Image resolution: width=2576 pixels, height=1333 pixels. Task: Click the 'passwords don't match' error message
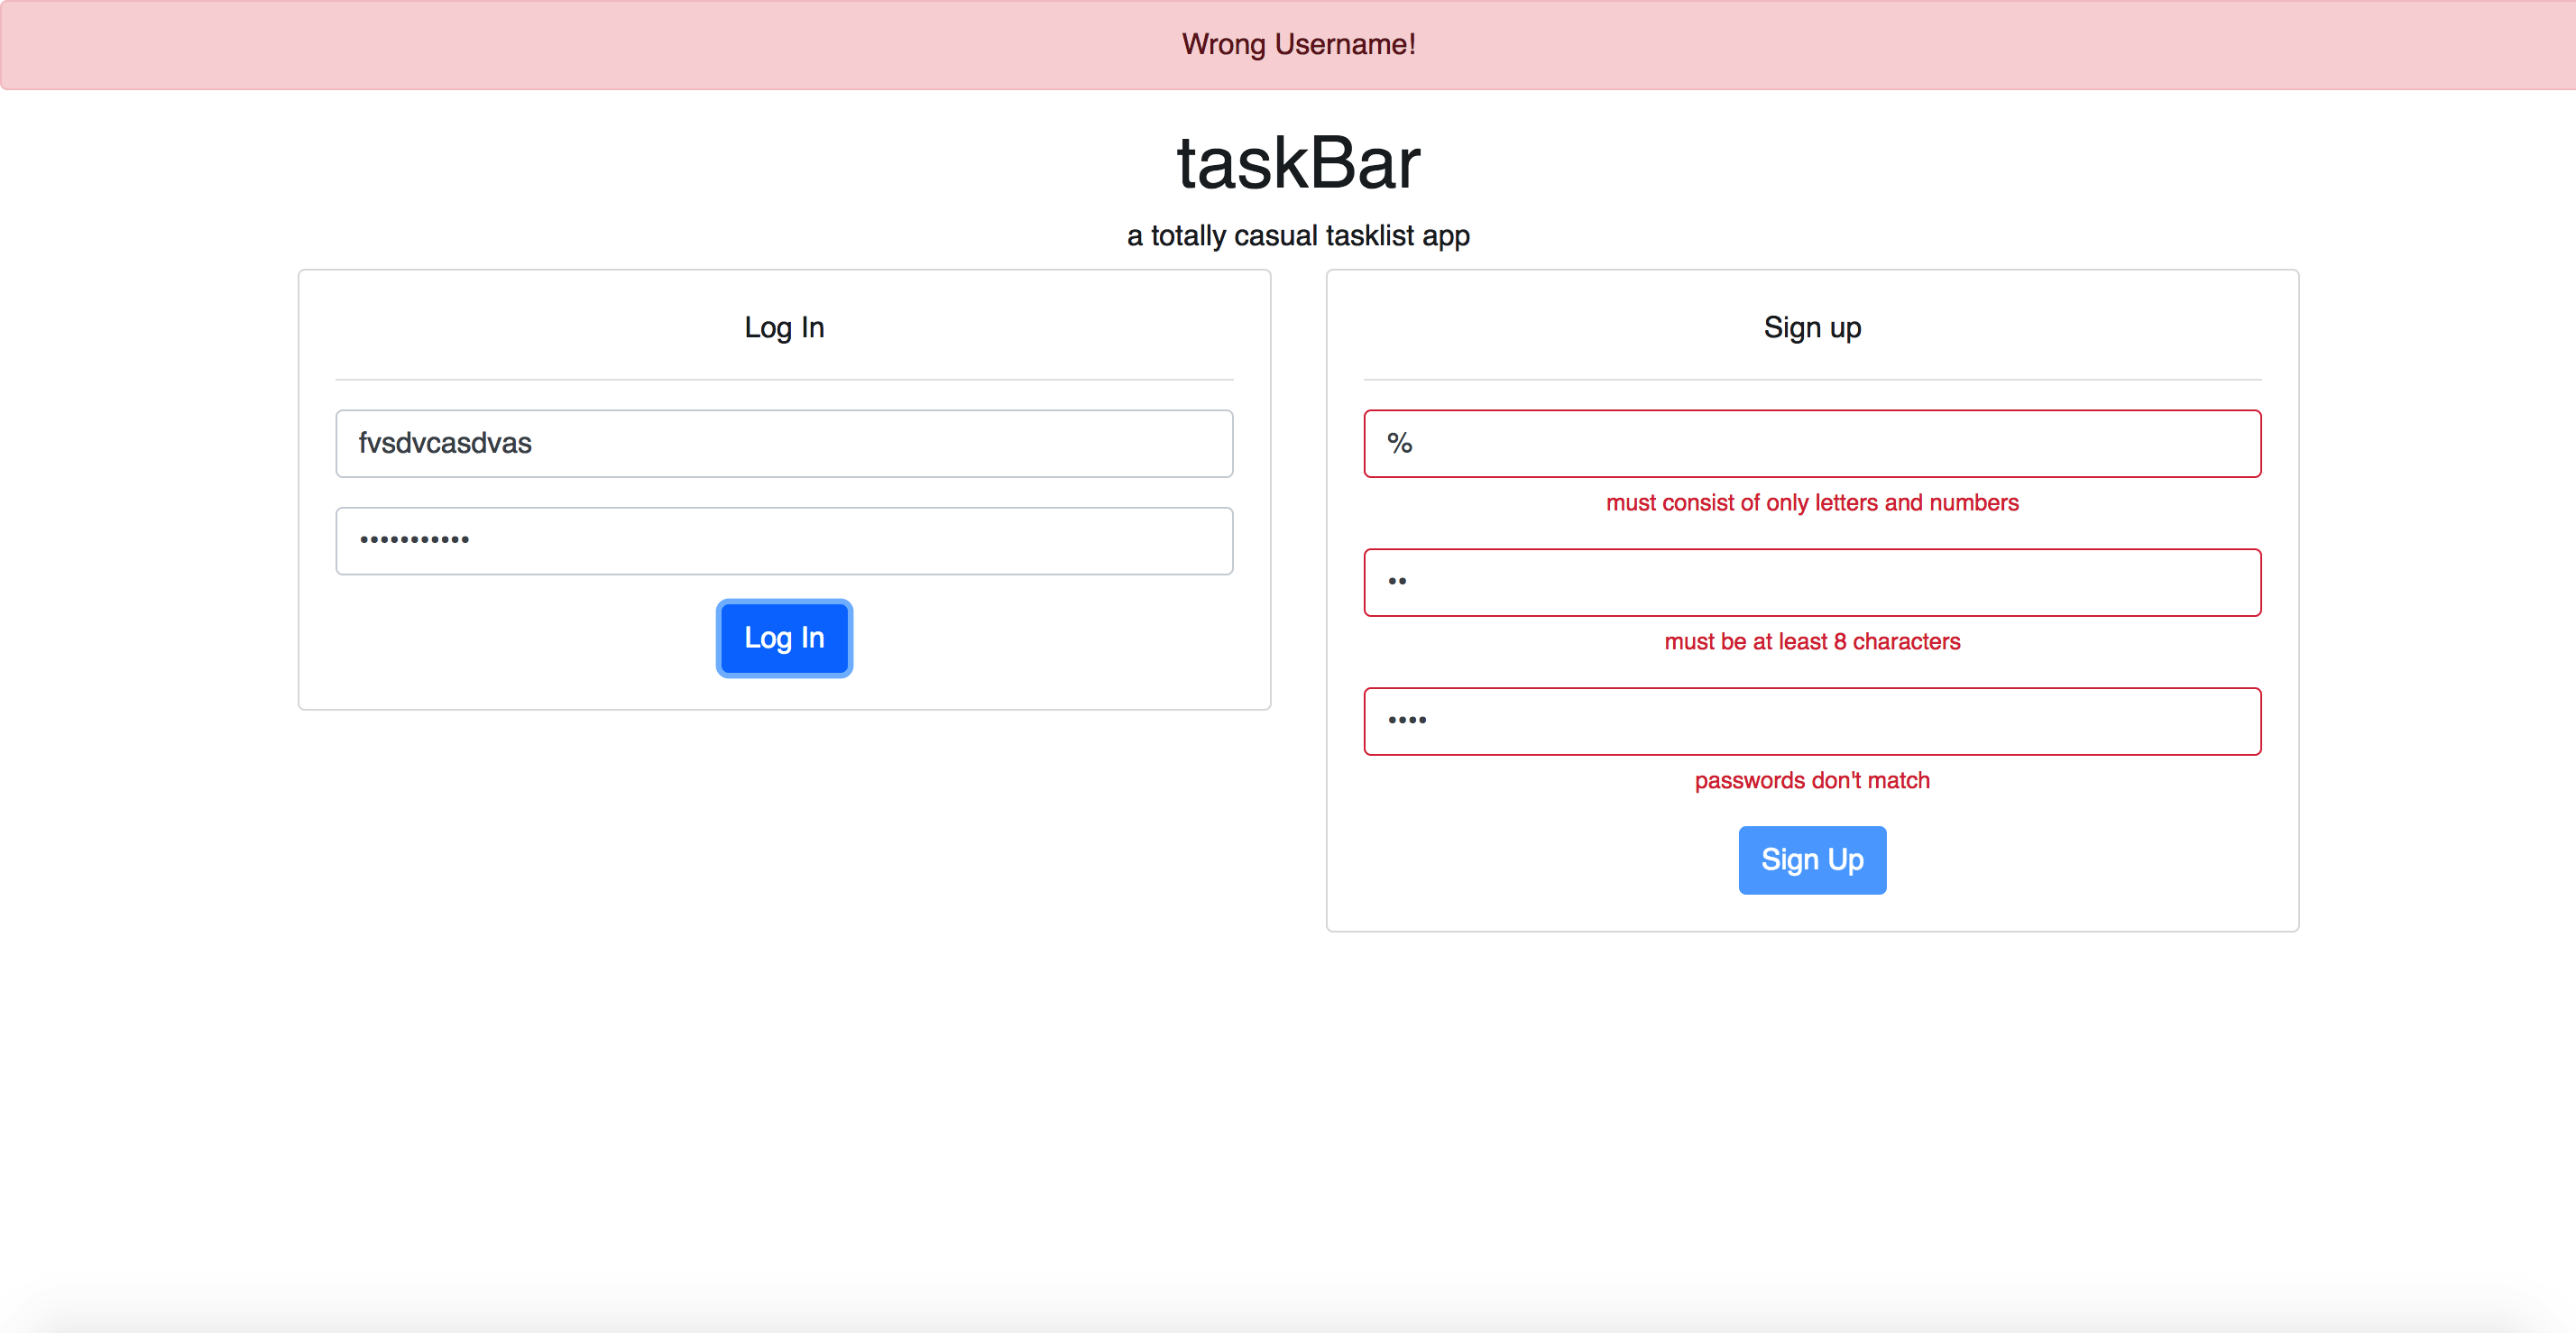[x=1812, y=781]
